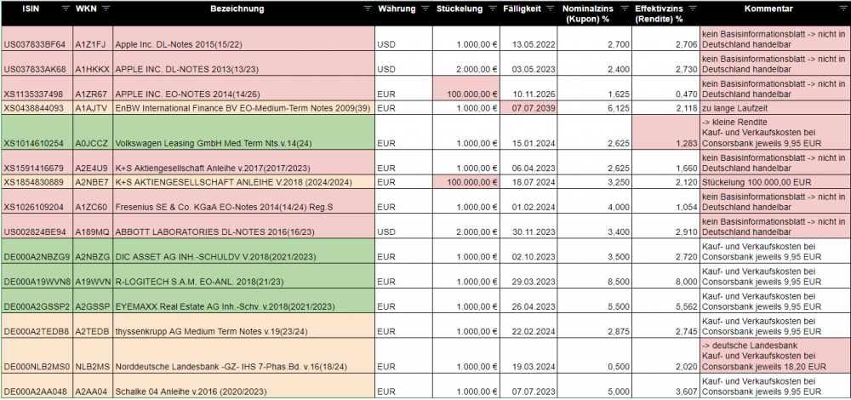The image size is (851, 400).
Task: Select comment cell mentioning '-> kleine Rendite'
Action: pyautogui.click(x=775, y=132)
